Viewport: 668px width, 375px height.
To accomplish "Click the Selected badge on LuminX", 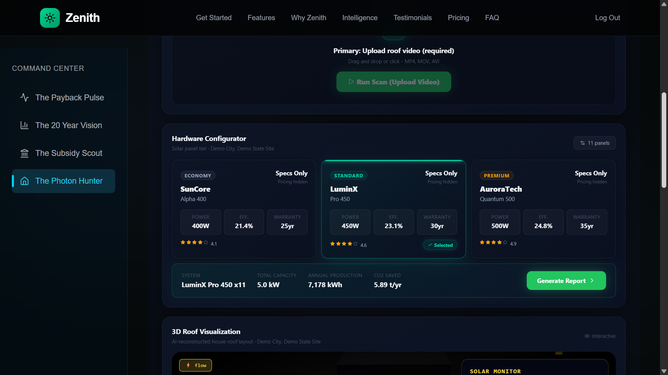I will point(440,245).
